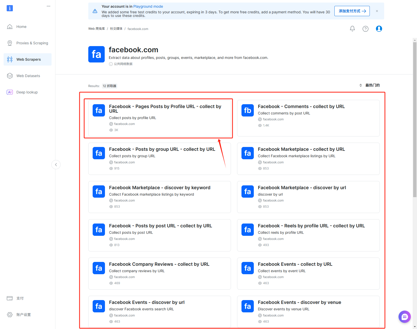
Task: Click fa icon on Events collect card
Action: (248, 268)
